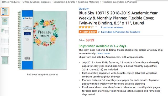
Task: Click the four-star rating icons
Action: (x=86, y=27)
